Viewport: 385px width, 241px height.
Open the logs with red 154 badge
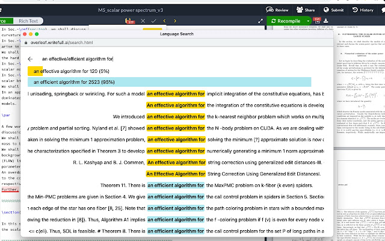[x=316, y=21]
